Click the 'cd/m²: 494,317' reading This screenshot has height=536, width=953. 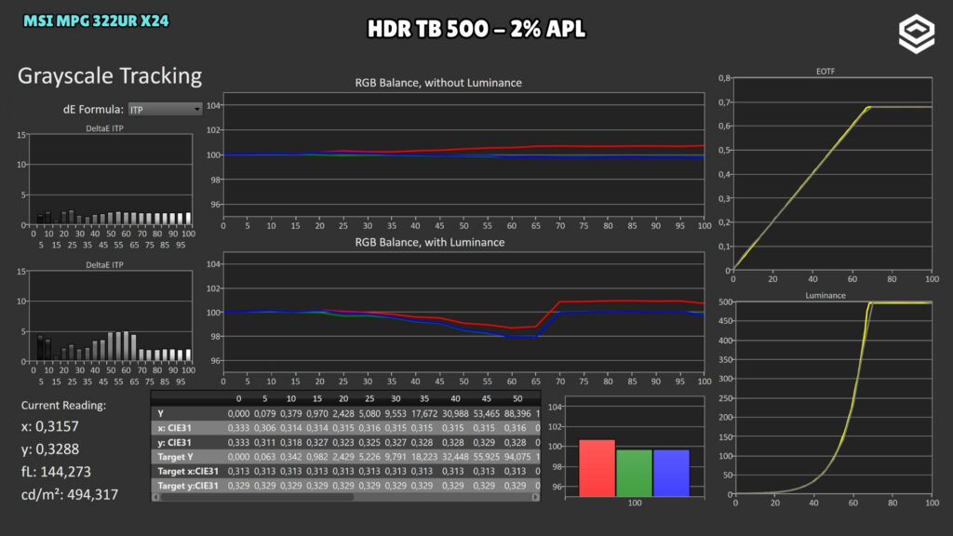coord(69,494)
